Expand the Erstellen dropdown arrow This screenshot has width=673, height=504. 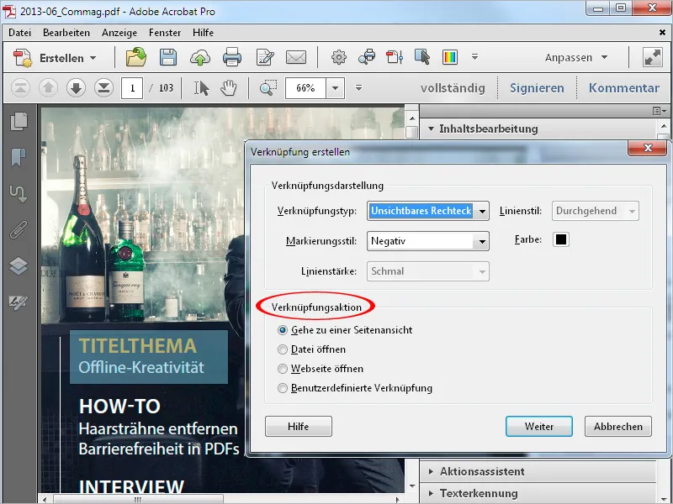click(x=93, y=58)
